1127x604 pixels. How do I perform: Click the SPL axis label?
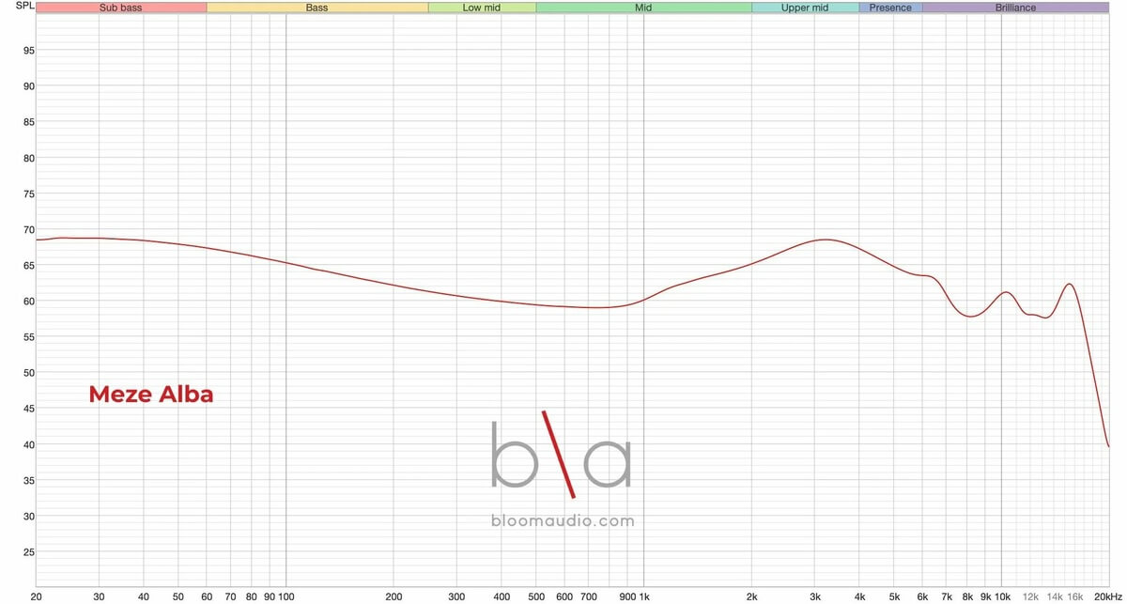[x=17, y=8]
